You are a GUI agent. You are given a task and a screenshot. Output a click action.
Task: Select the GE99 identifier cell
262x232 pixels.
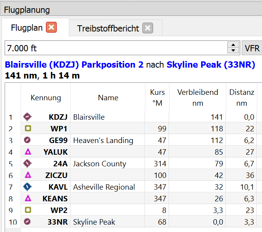pos(45,140)
